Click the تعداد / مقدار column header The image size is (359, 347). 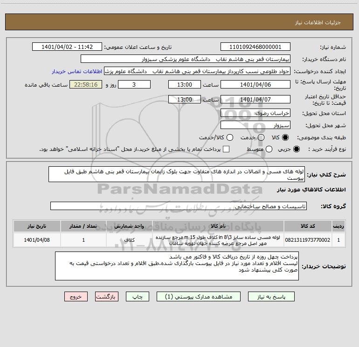(x=83, y=226)
